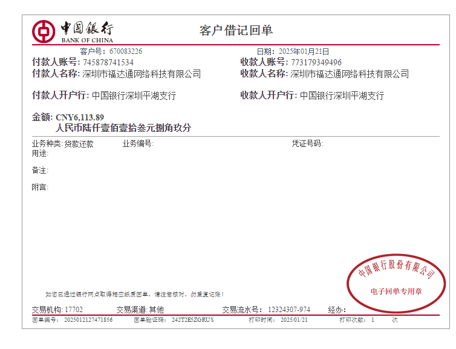Viewport: 456px width, 349px height.
Task: Select customer number 670083226
Action: (x=126, y=51)
